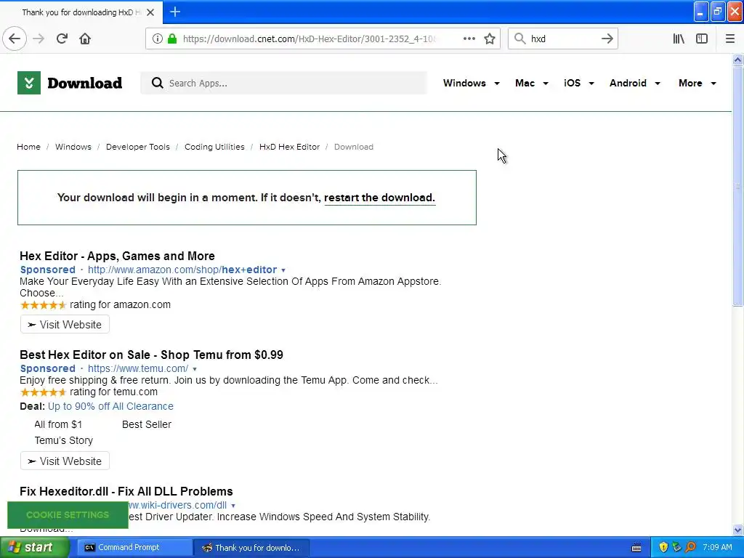
Task: Open the Firefox hamburger menu
Action: [729, 39]
